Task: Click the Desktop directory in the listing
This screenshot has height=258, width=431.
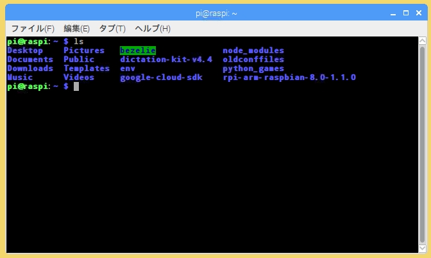Action: pyautogui.click(x=25, y=51)
